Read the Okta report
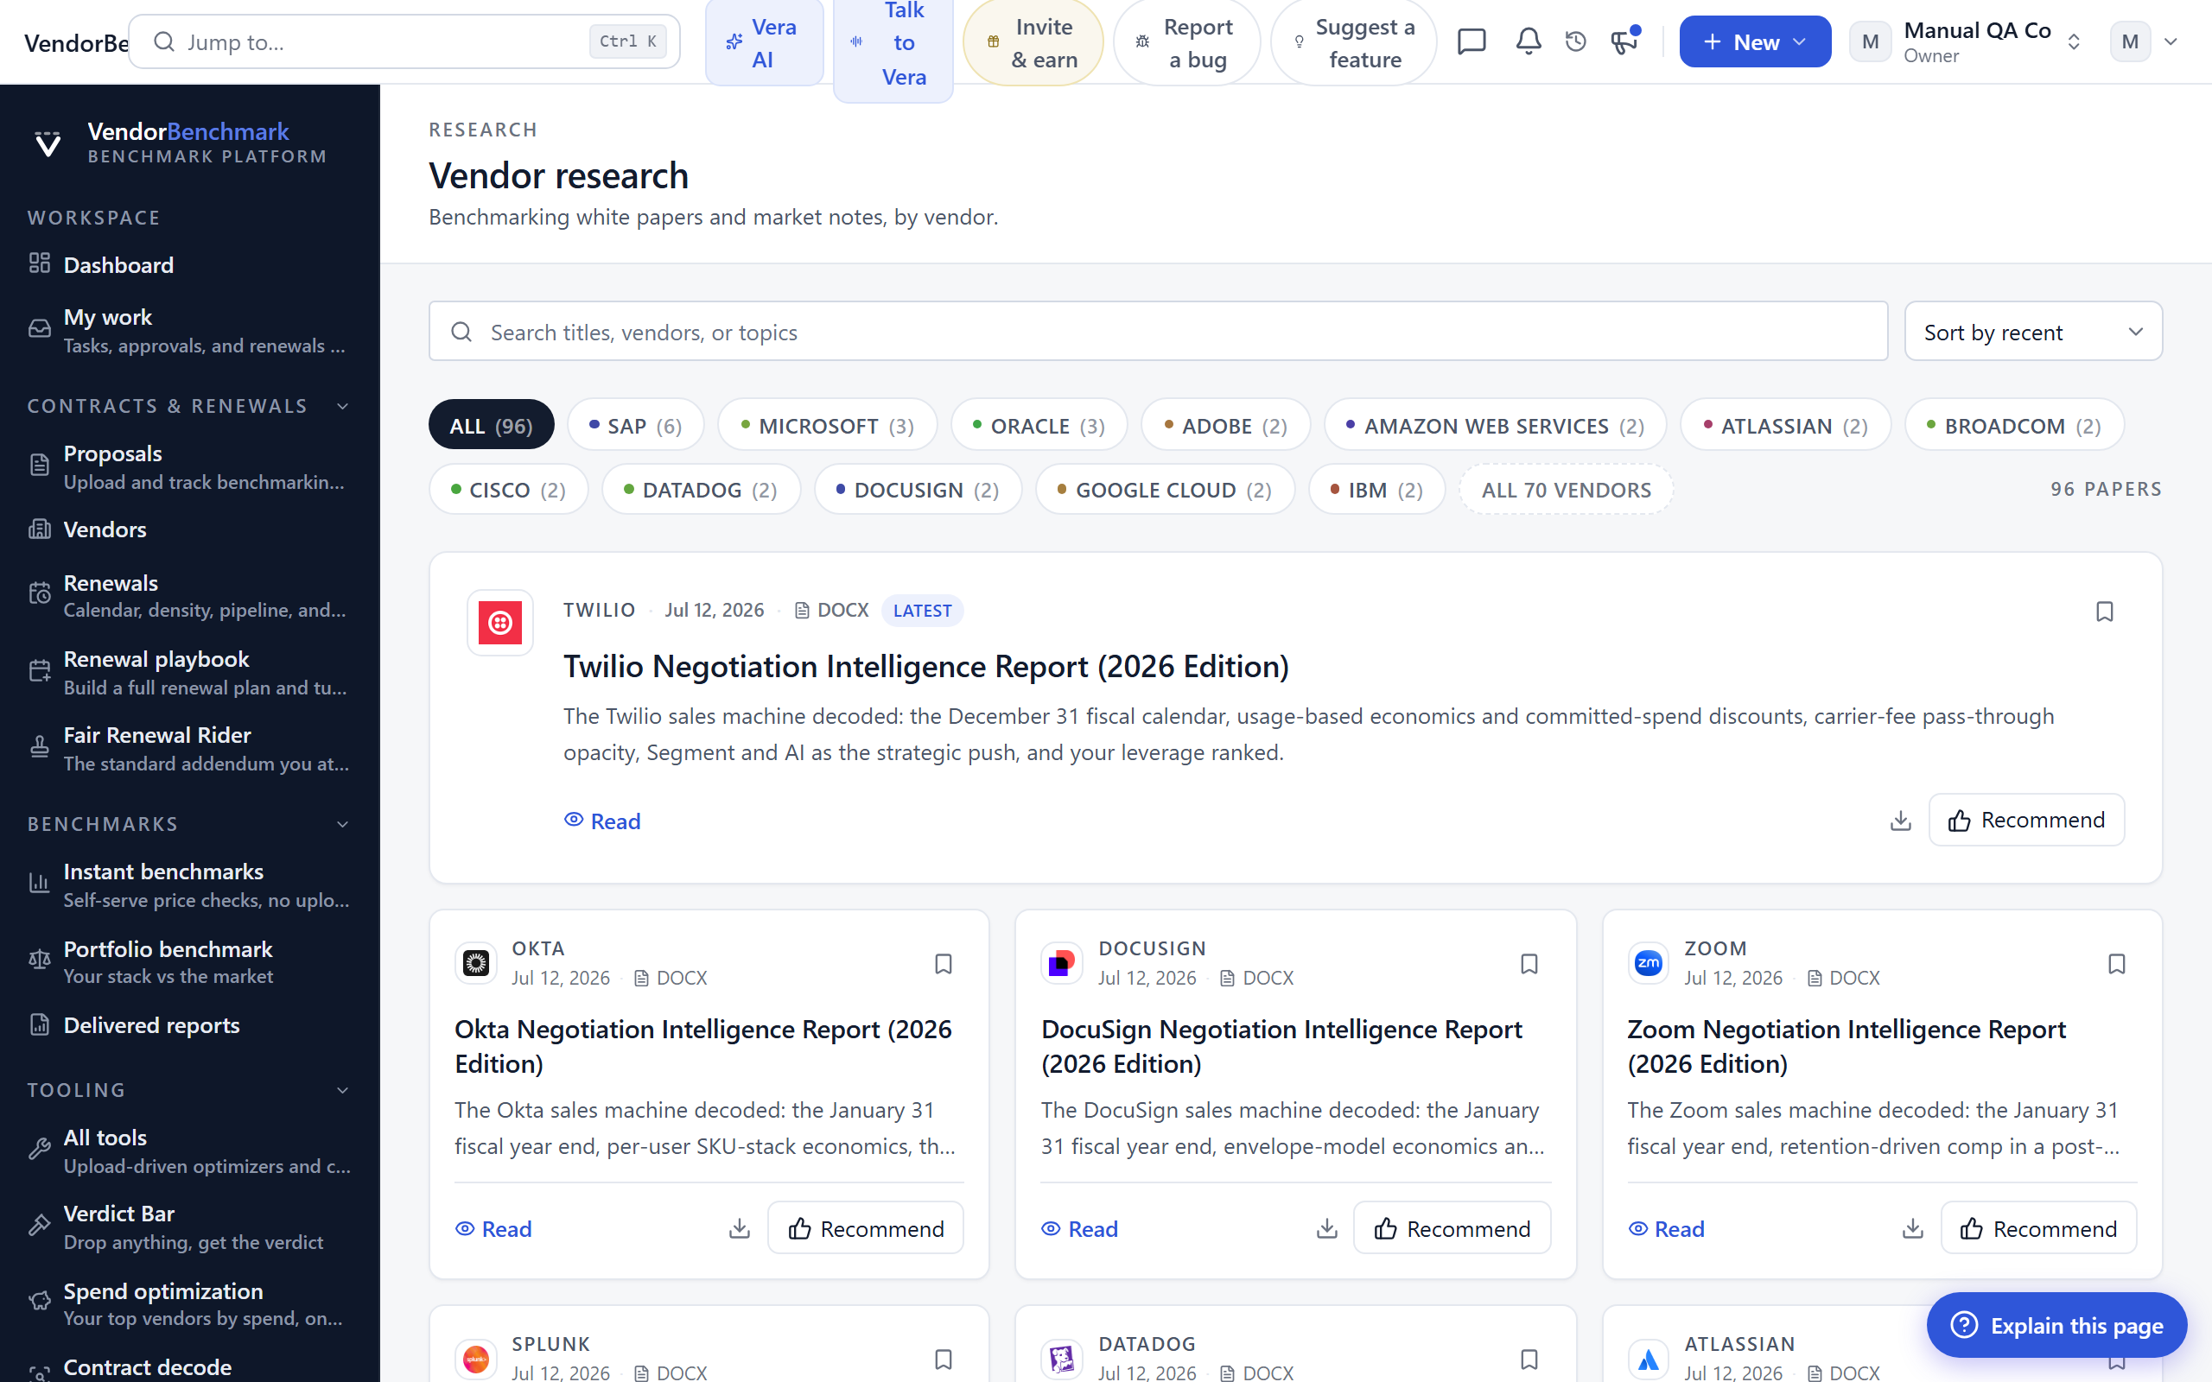The height and width of the screenshot is (1382, 2212). 493,1228
